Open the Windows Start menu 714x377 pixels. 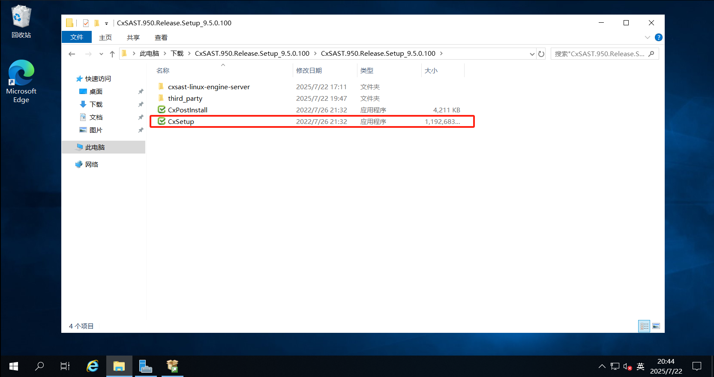[13, 366]
